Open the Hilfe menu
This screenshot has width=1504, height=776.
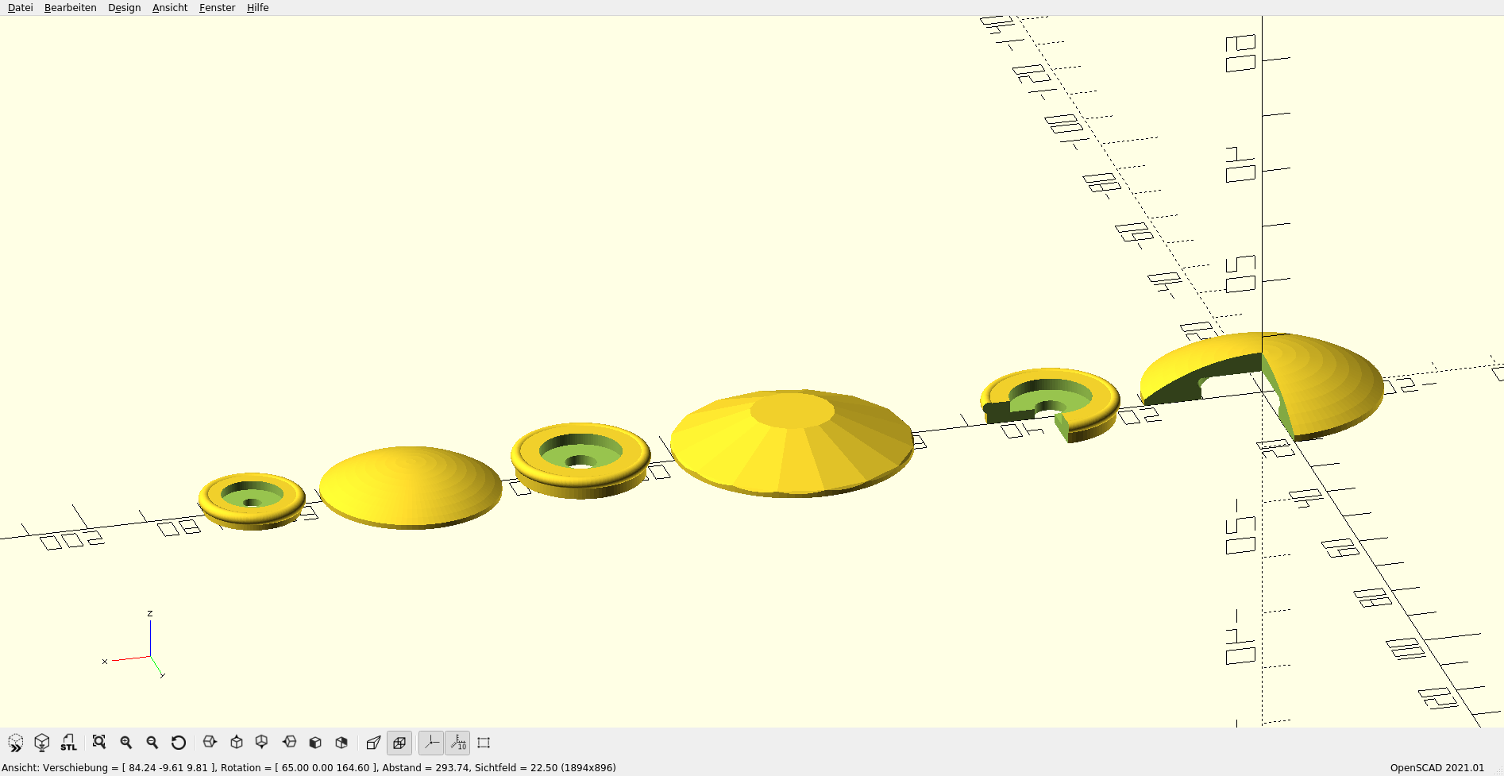tap(257, 8)
